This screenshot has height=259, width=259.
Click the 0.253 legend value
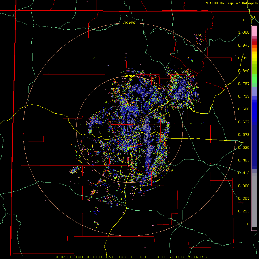click(x=244, y=211)
